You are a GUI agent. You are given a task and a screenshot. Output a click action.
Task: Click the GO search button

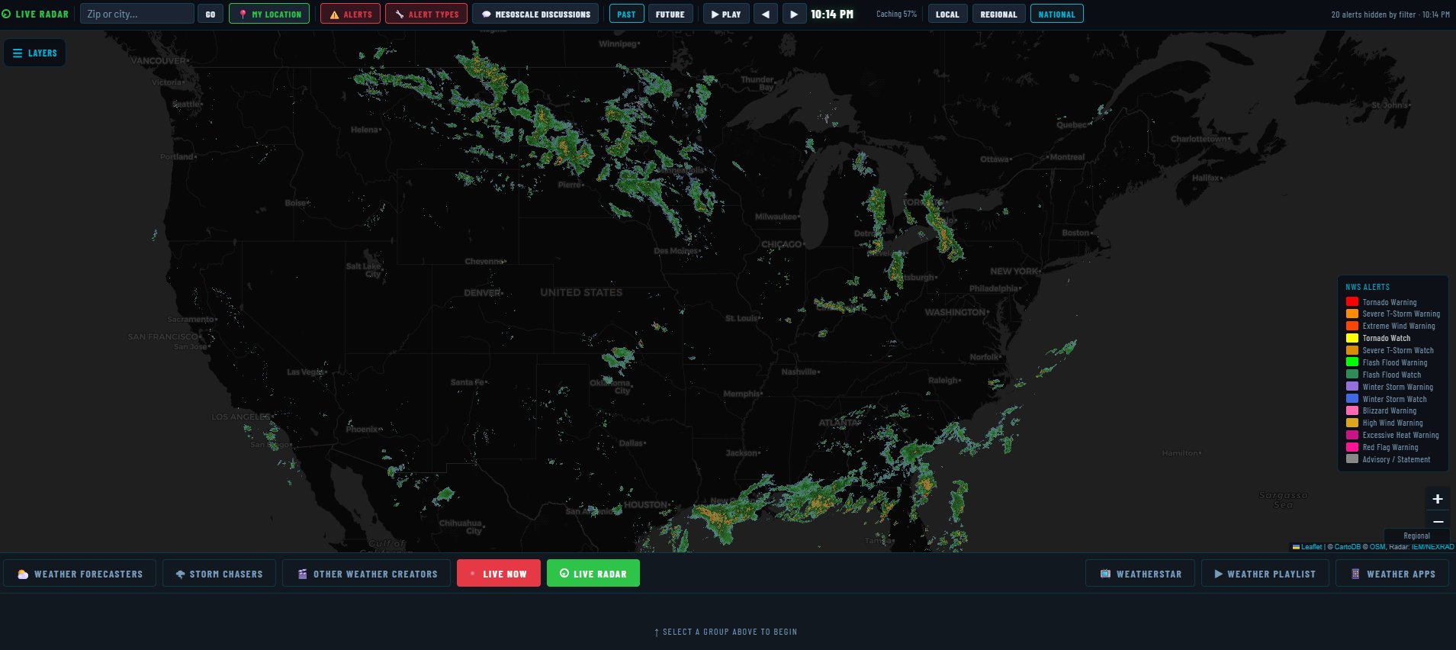(x=211, y=14)
